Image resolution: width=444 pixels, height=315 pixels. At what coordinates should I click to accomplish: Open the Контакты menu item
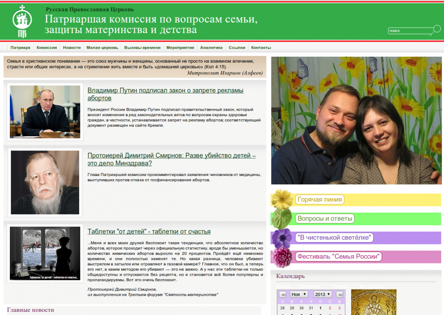[261, 48]
